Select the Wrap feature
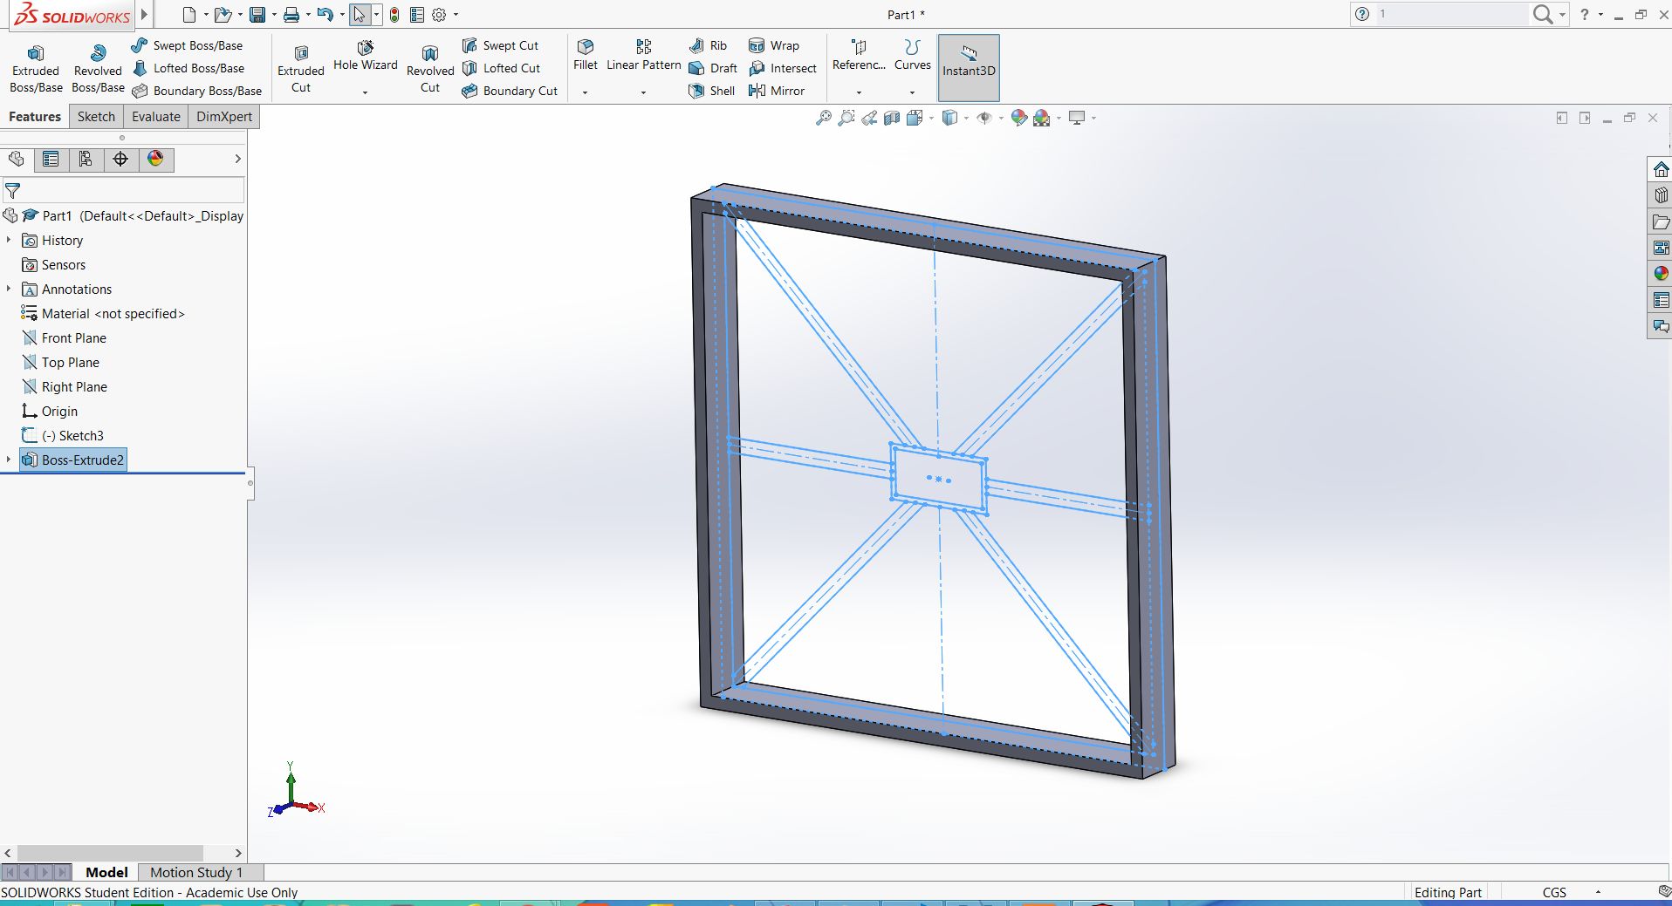The image size is (1672, 906). pos(774,45)
